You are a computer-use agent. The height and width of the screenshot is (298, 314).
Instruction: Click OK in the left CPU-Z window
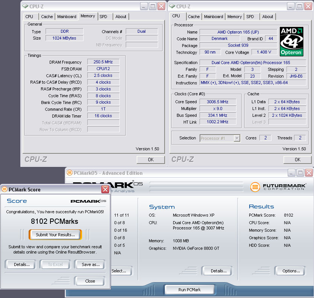click(151, 160)
